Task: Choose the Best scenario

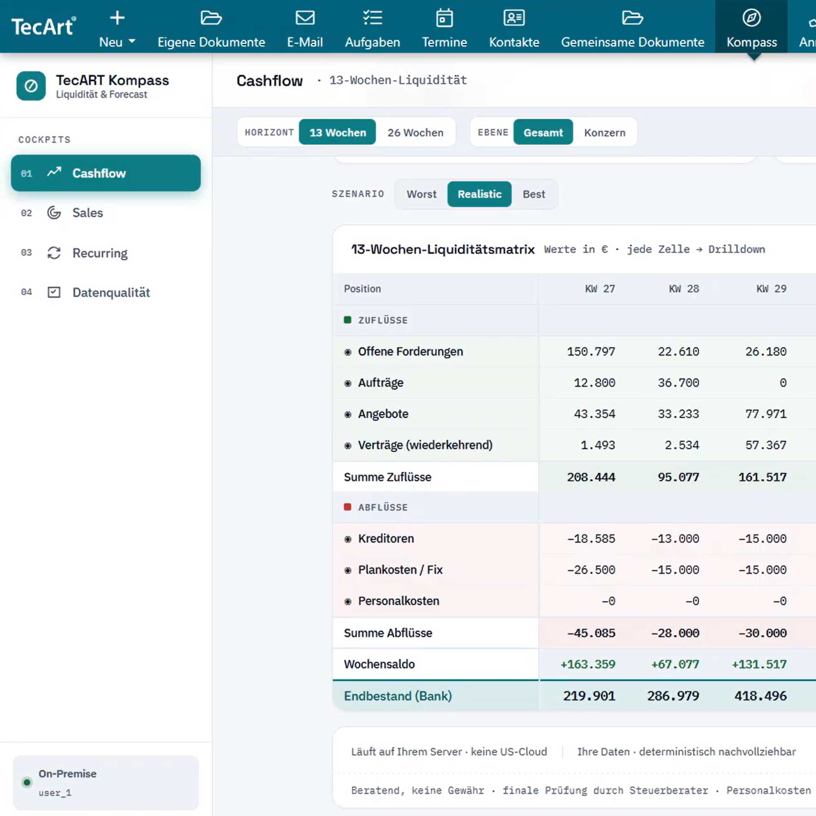Action: 534,194
